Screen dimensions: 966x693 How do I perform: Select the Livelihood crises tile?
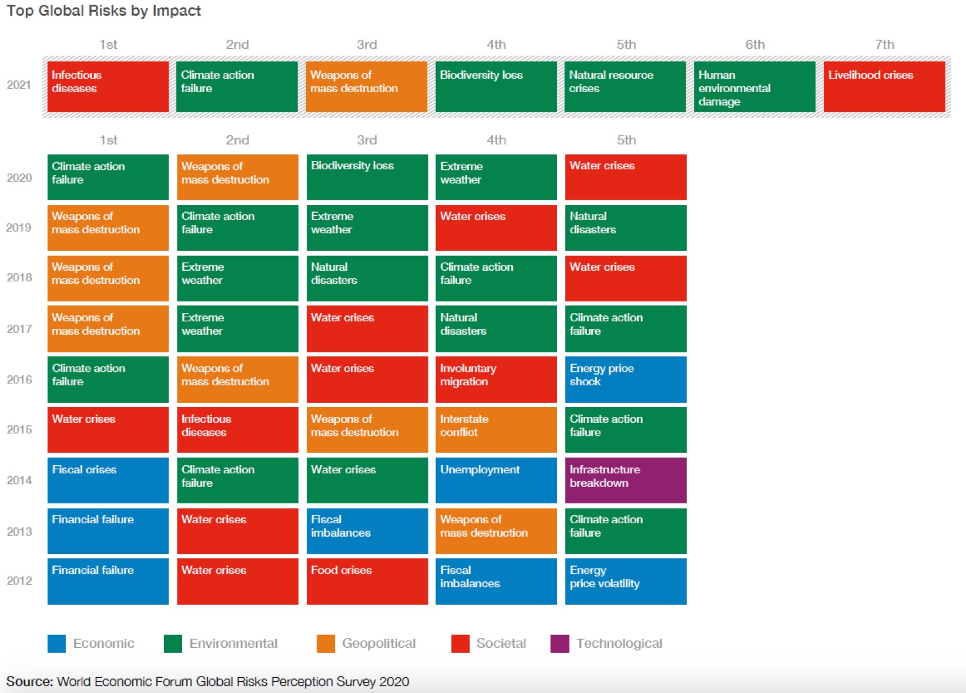pyautogui.click(x=884, y=86)
